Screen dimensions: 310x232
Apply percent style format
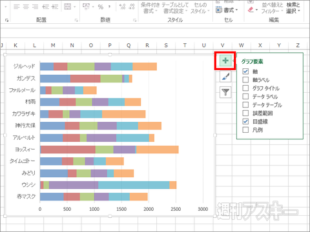click(101, 7)
